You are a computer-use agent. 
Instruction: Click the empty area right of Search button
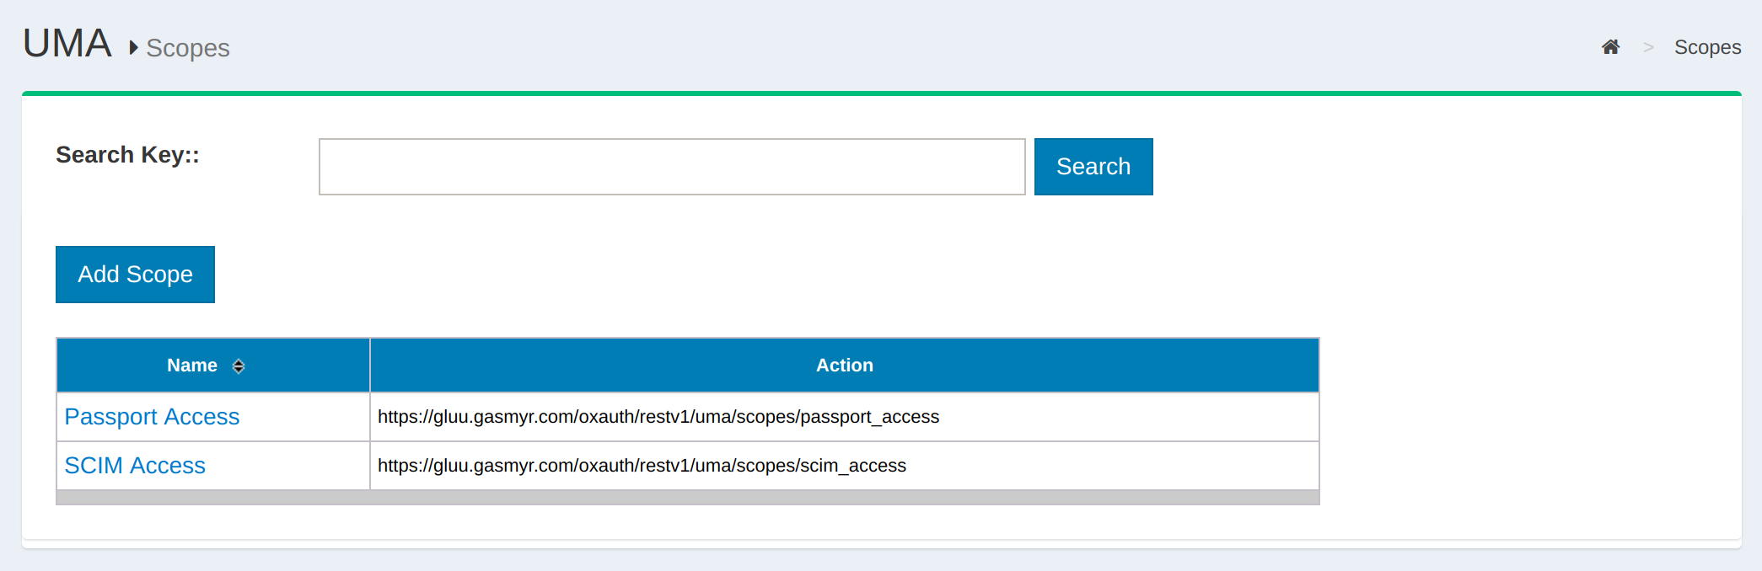click(1433, 167)
